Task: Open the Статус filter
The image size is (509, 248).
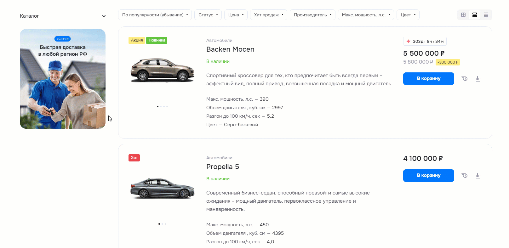Action: pyautogui.click(x=208, y=15)
